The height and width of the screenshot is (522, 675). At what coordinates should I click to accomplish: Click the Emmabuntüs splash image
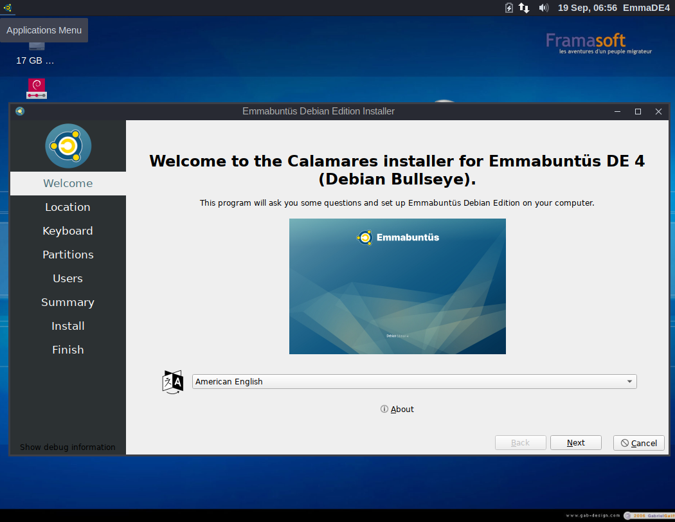(x=397, y=287)
